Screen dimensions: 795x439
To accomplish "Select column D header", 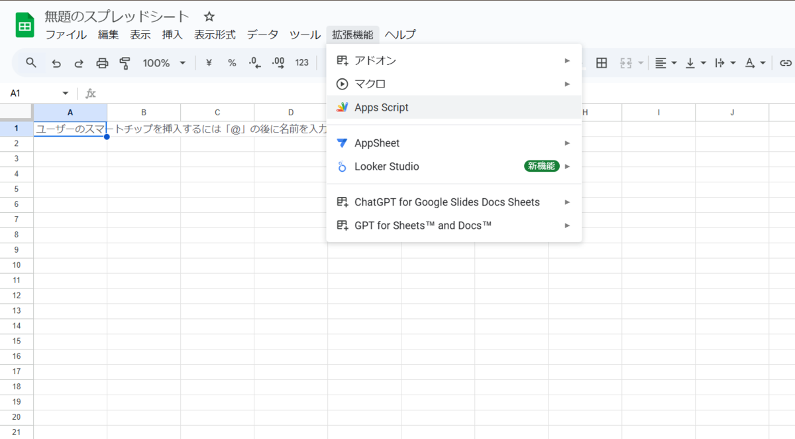I will pyautogui.click(x=291, y=112).
